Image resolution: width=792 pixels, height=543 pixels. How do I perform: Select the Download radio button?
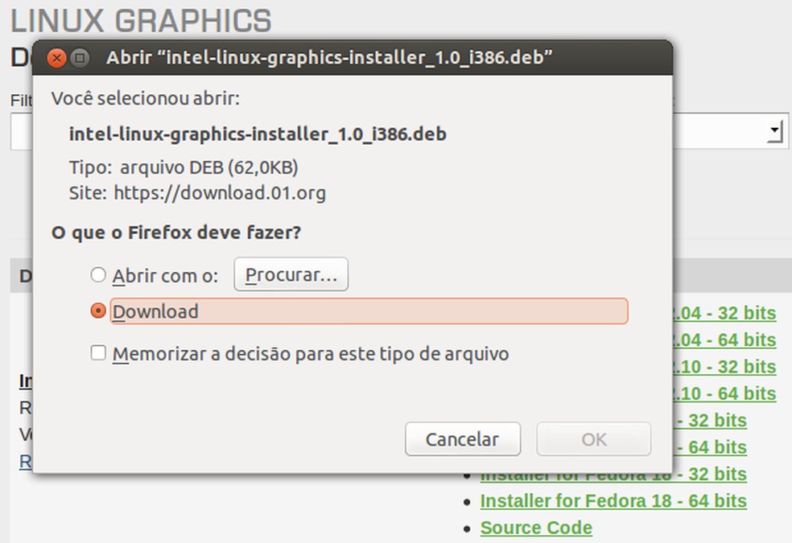point(98,311)
